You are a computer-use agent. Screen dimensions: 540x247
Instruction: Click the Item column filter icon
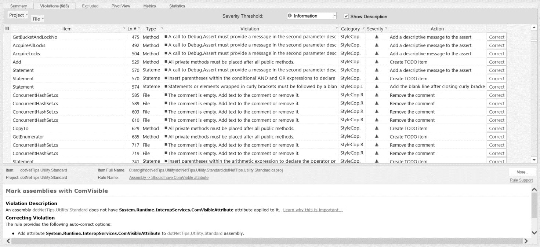(x=124, y=29)
